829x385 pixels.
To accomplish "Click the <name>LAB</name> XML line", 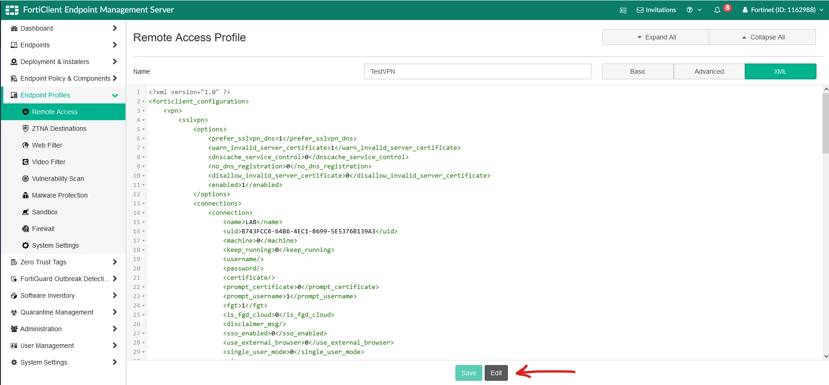I will pos(252,222).
